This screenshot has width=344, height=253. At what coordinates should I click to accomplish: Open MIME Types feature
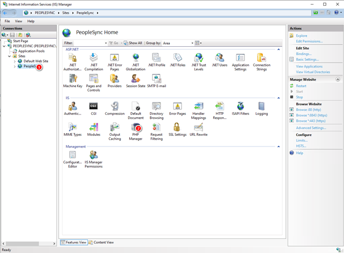pyautogui.click(x=73, y=130)
